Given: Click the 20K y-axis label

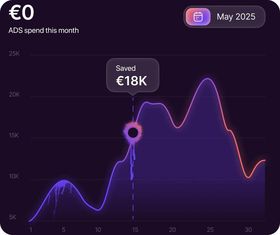Looking at the screenshot, I should click(14, 95).
